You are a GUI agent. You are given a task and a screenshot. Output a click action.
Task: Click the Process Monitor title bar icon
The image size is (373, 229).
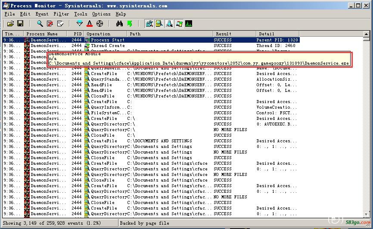pyautogui.click(x=6, y=6)
